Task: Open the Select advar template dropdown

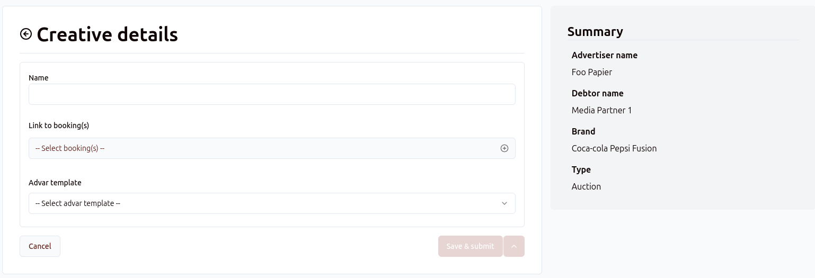Action: (265, 203)
